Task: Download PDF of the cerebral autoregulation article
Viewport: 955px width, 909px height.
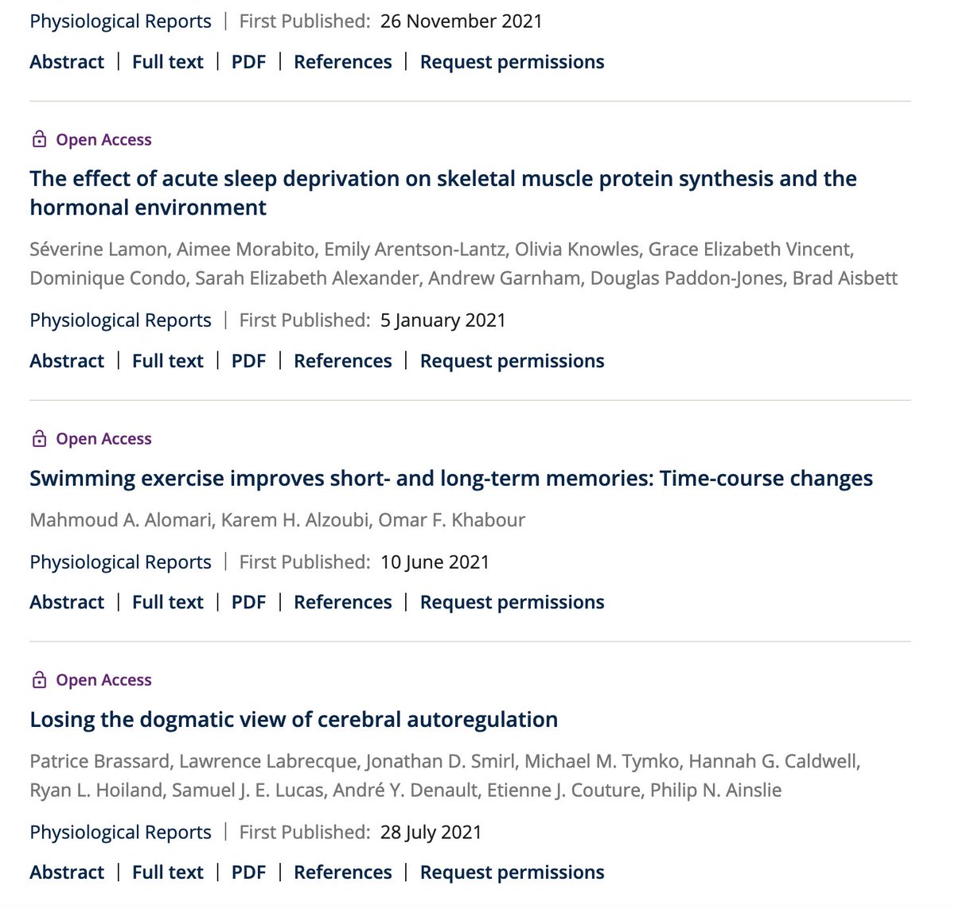Action: tap(248, 872)
